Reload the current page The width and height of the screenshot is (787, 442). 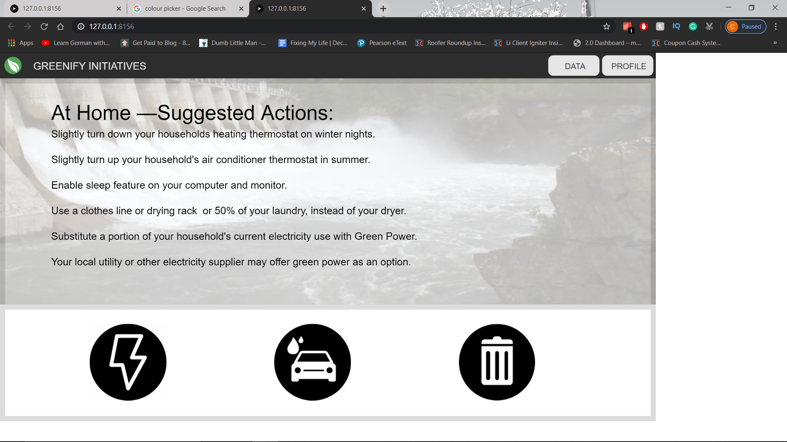44,27
